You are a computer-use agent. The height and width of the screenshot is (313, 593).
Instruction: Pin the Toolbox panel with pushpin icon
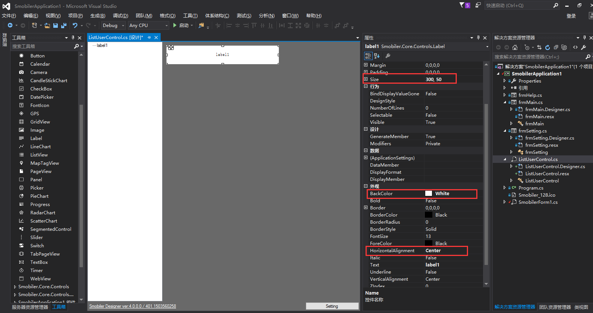[x=73, y=38]
